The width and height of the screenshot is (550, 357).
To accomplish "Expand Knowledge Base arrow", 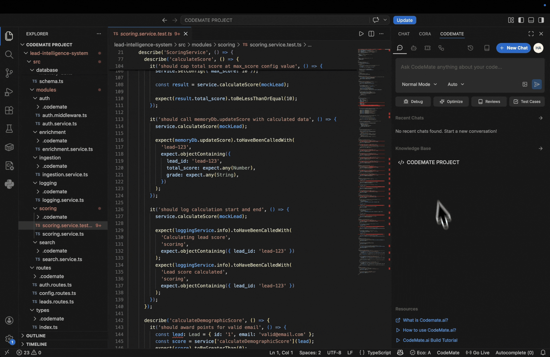I will pos(540,149).
